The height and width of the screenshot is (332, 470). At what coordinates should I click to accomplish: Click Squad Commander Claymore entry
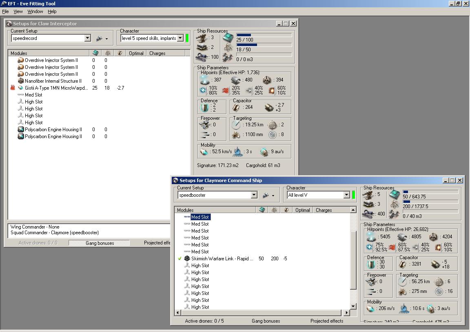coord(55,232)
